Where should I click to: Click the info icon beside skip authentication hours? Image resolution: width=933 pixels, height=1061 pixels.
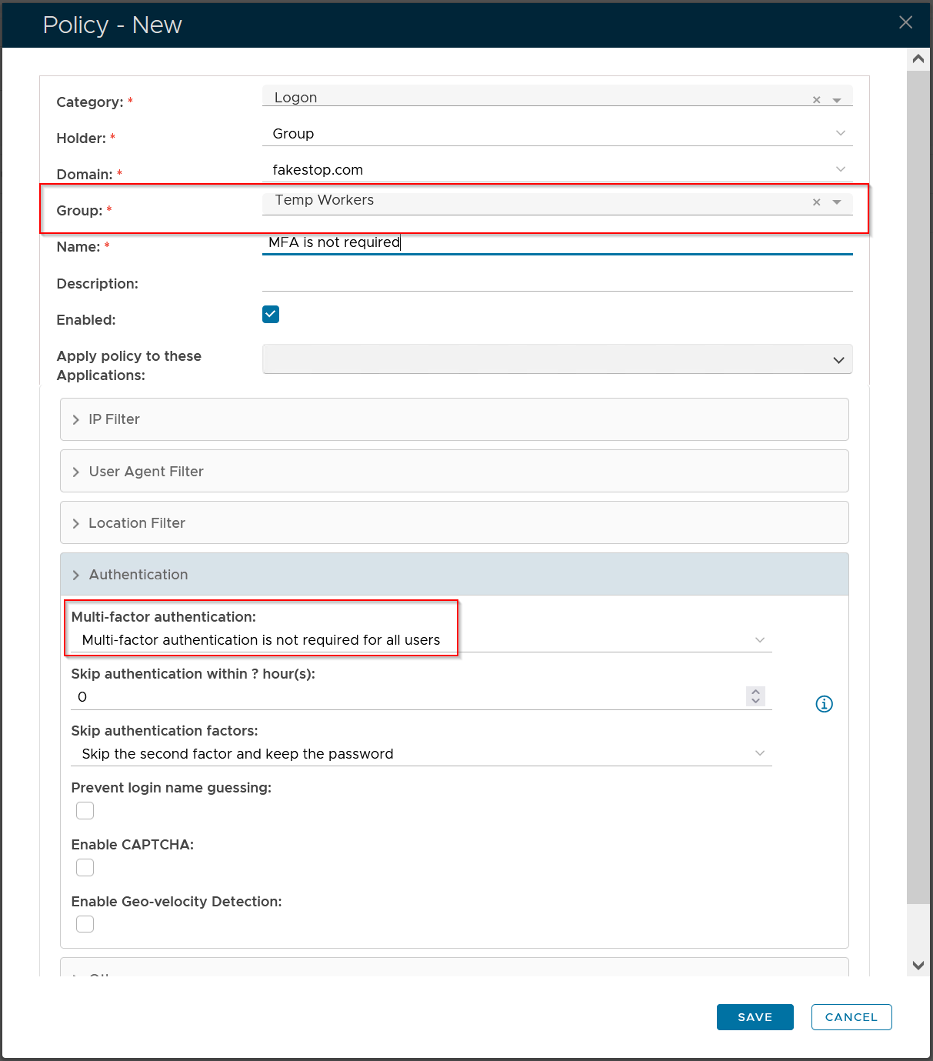pos(824,704)
